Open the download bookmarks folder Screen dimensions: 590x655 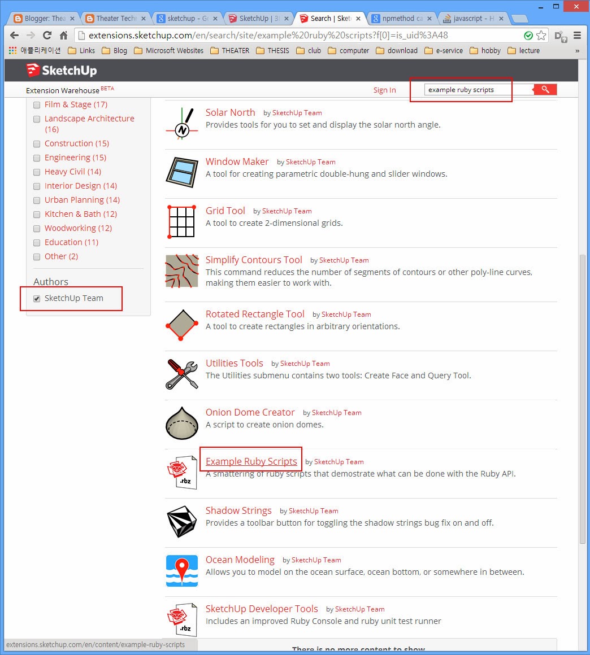click(x=397, y=51)
